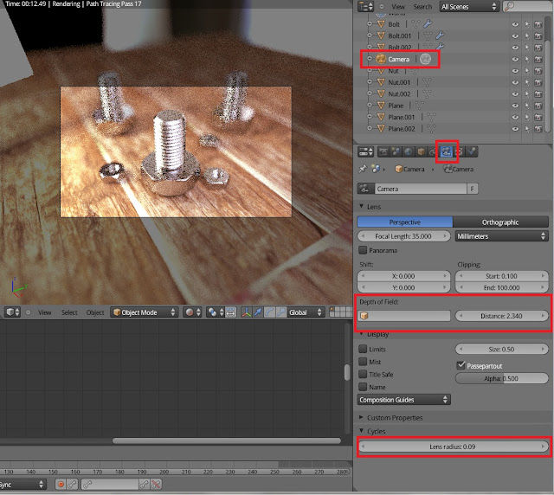Open the Composition Guides dropdown
The height and width of the screenshot is (495, 554).
(x=404, y=400)
